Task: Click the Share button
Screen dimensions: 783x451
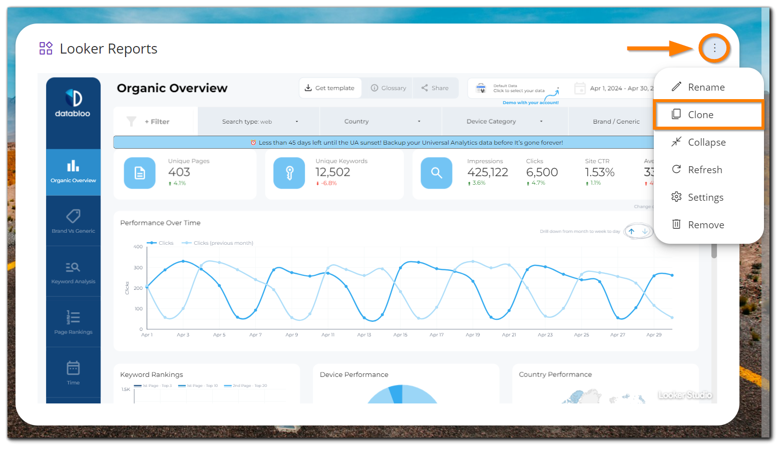Action: pyautogui.click(x=435, y=88)
